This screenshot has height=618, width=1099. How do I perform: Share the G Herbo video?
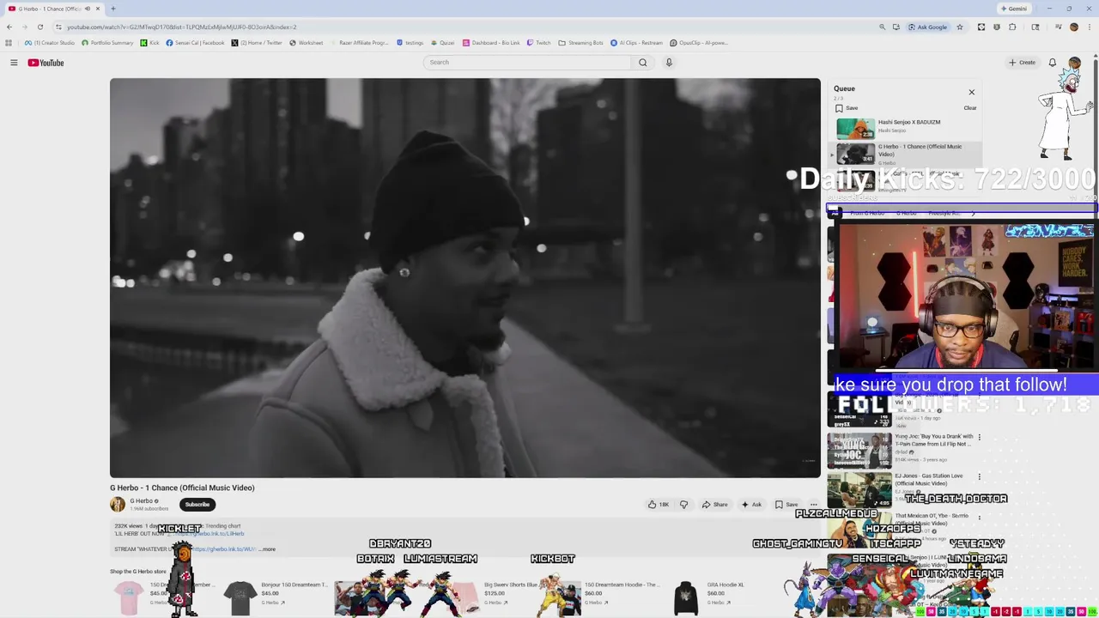point(714,505)
